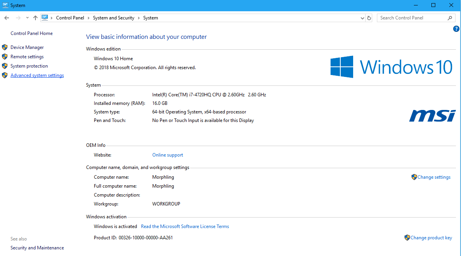Screen dimensions: 461x256
Task: Click the Back navigation arrow
Action: point(7,18)
